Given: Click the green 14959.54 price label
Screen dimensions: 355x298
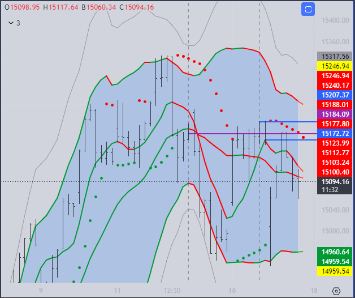Looking at the screenshot, I should coord(335,262).
